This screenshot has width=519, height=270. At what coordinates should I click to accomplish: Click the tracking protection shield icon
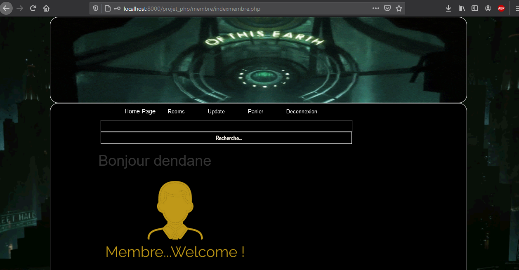(95, 8)
